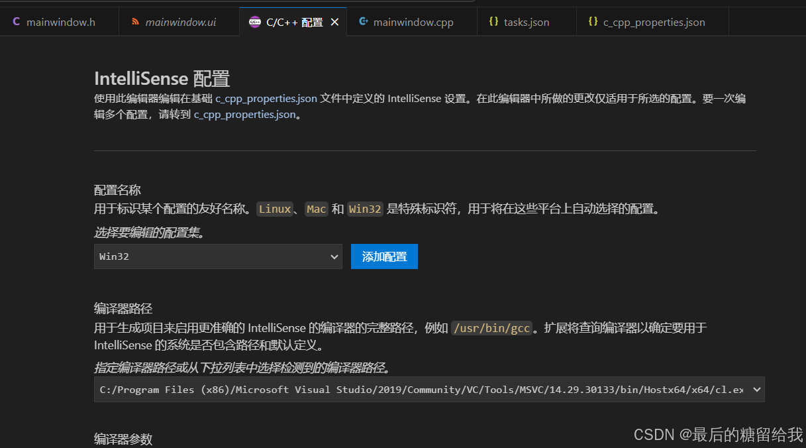Click the C++ icon on mainwindow.cpp tab
Viewport: 806px width, 448px height.
(363, 22)
